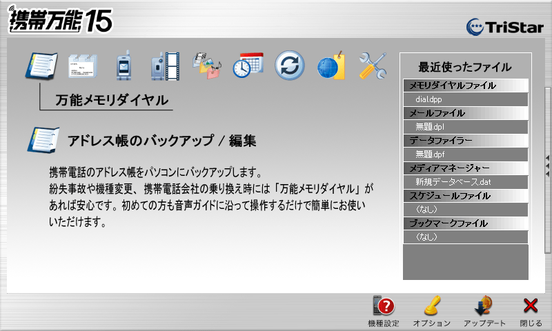This screenshot has height=331, width=552.
Task: Click the notebook icon beside アドレス帳のバックアップ
Action: click(x=43, y=140)
